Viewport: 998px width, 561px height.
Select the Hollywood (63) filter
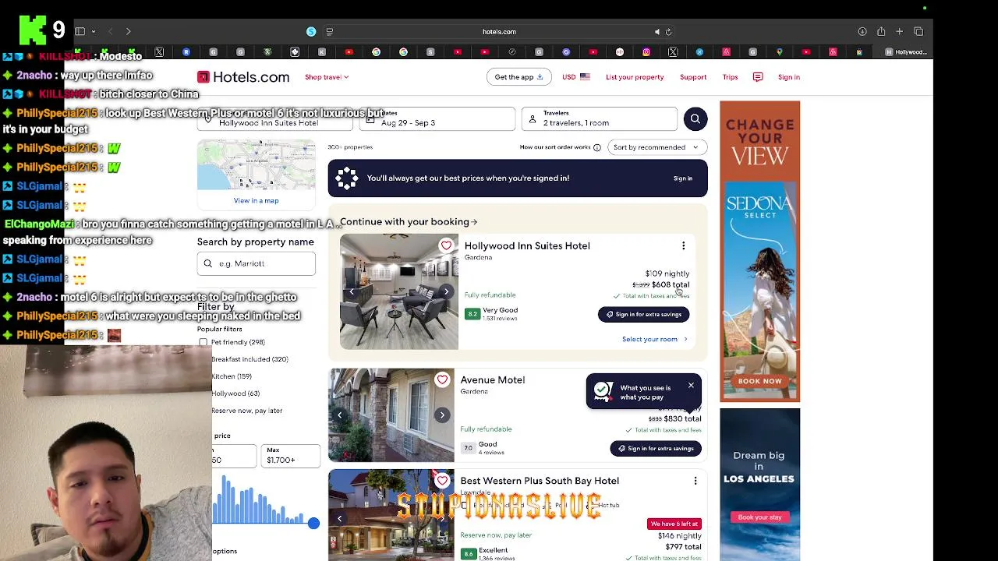click(x=235, y=393)
